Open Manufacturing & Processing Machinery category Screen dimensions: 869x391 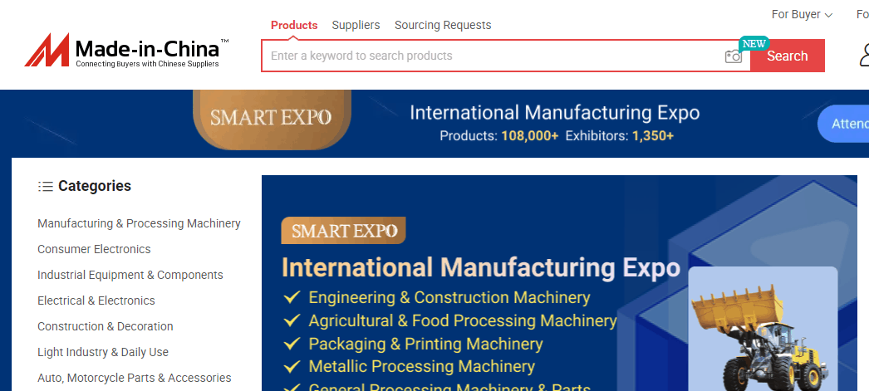[139, 223]
